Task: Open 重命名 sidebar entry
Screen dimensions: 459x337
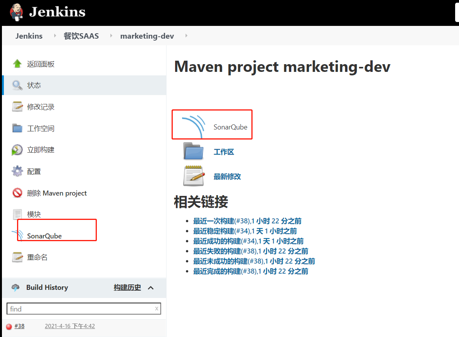Action: (37, 257)
